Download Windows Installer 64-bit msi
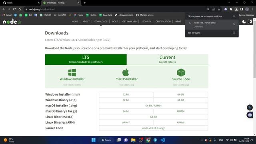 [x=180, y=94]
